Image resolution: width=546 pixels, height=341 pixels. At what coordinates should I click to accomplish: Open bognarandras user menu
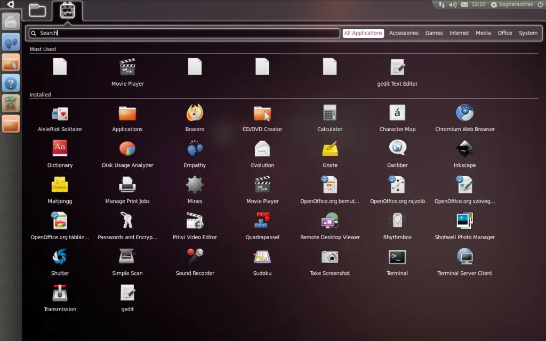coord(512,4)
